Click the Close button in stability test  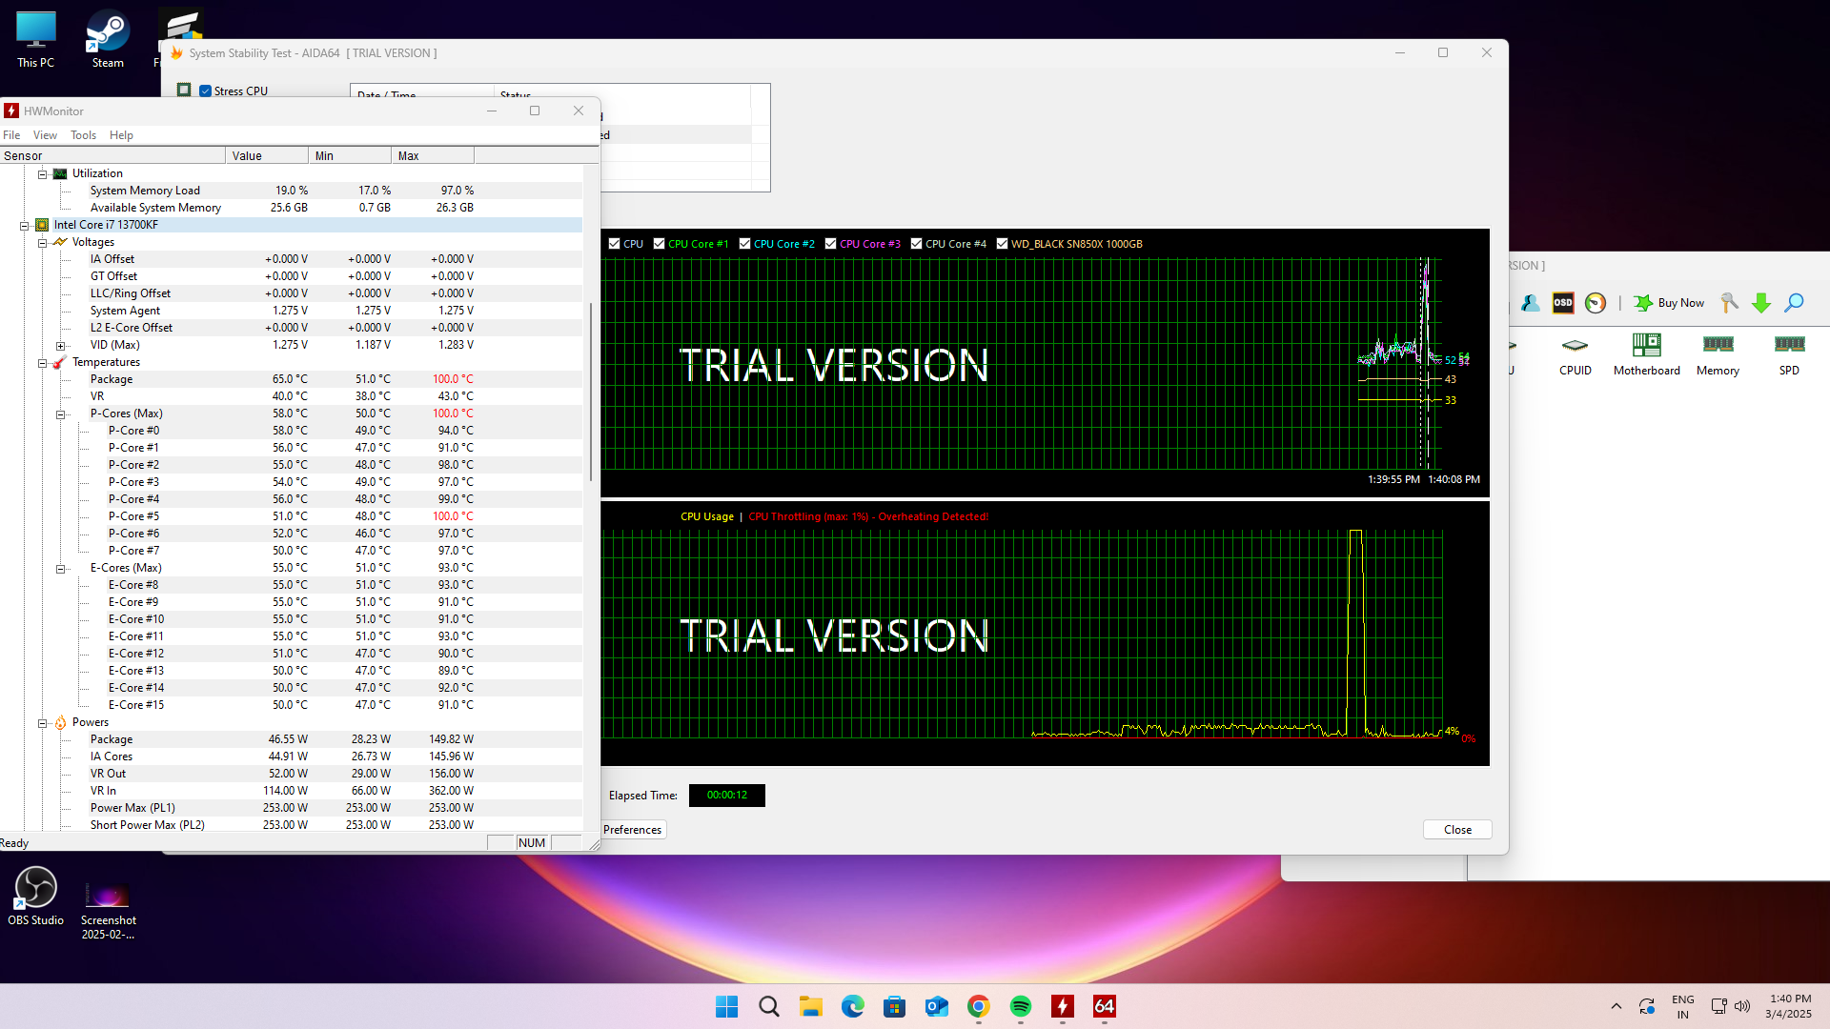(1456, 830)
